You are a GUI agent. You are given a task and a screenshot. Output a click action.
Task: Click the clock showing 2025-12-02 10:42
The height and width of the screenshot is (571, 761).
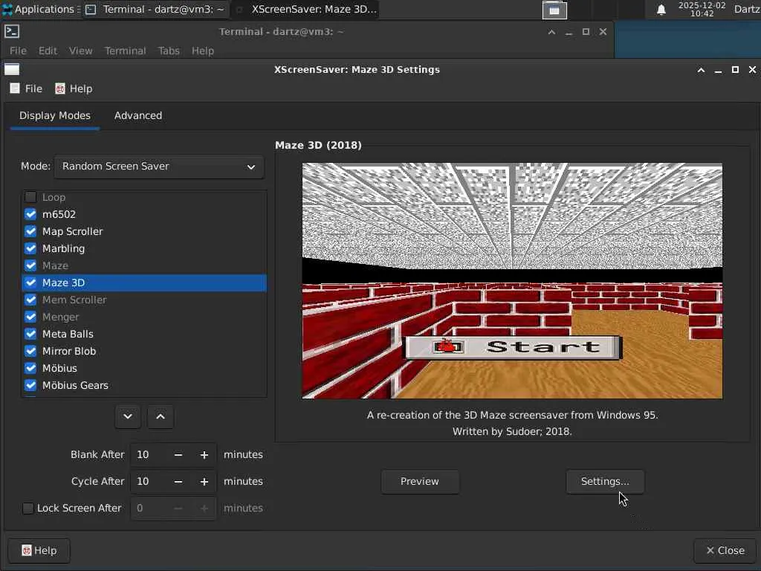[x=702, y=9]
